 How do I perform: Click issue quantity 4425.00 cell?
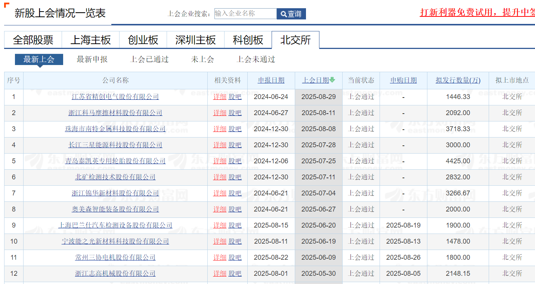click(458, 161)
